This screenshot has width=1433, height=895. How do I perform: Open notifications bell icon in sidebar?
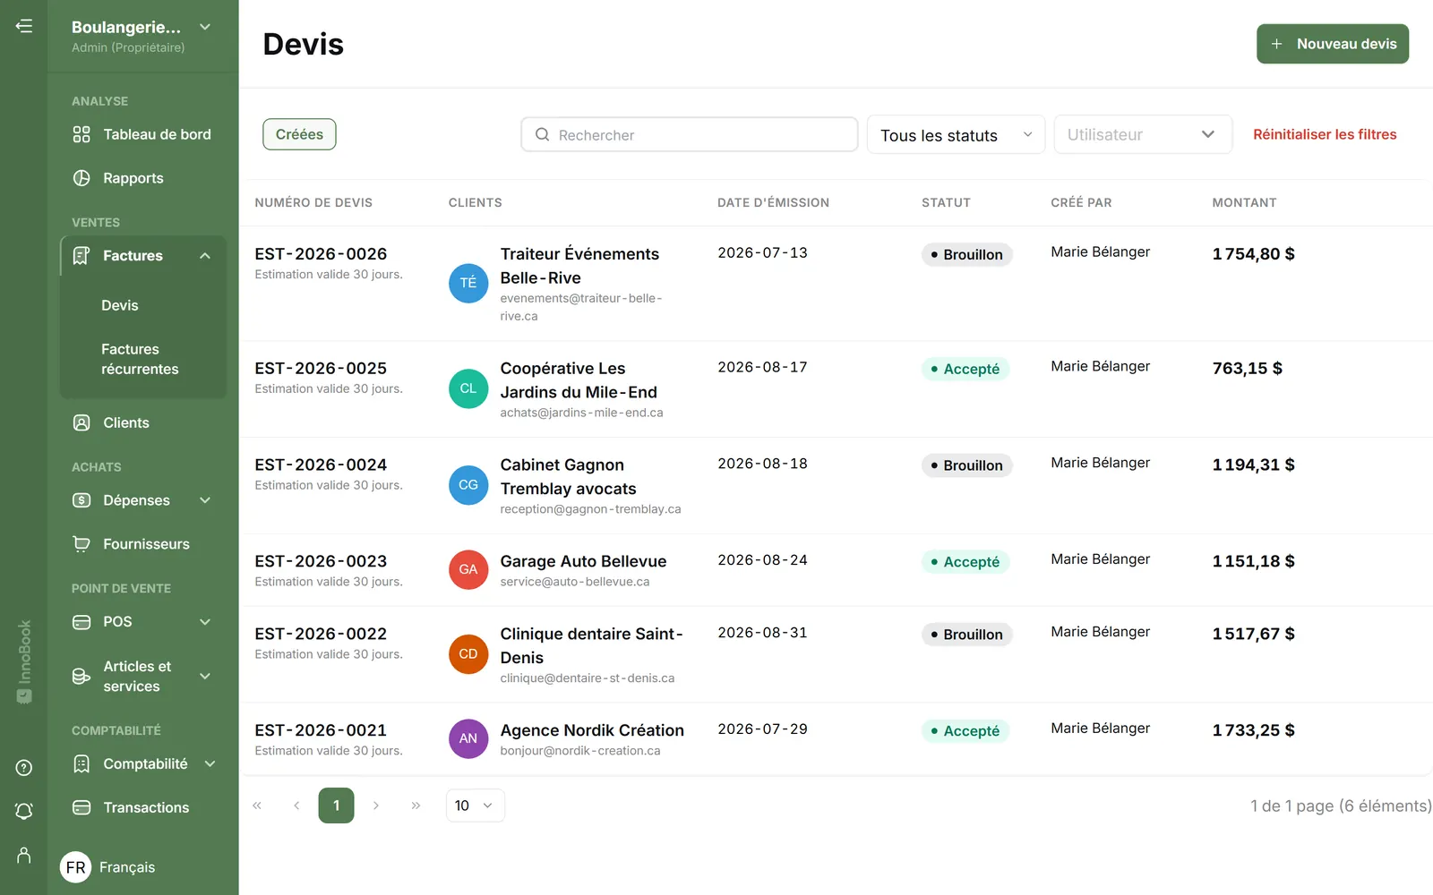click(24, 811)
